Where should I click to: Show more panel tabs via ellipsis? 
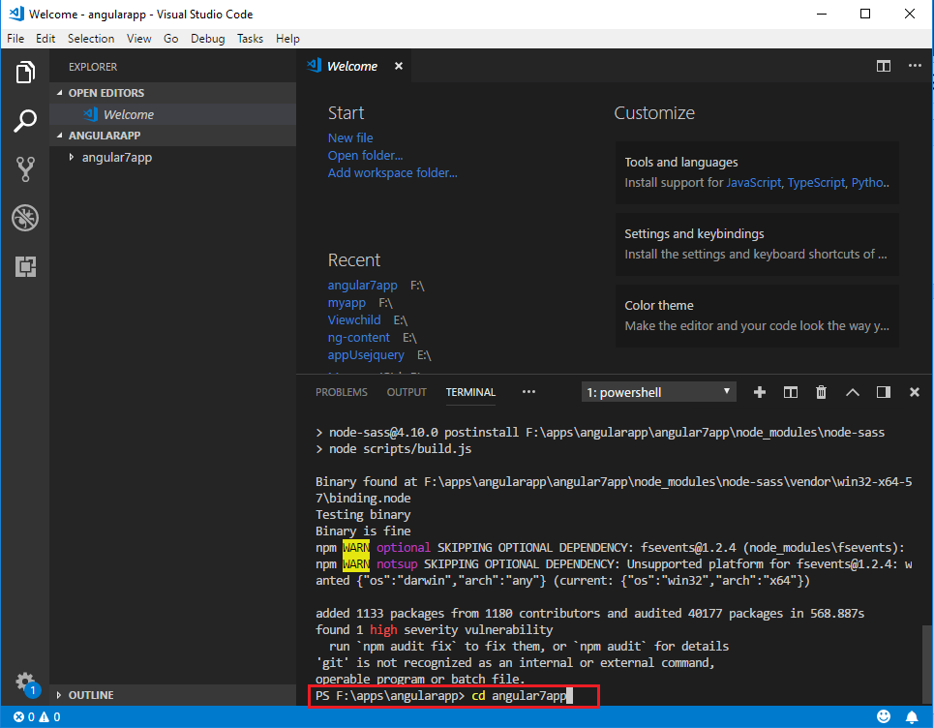click(x=528, y=392)
